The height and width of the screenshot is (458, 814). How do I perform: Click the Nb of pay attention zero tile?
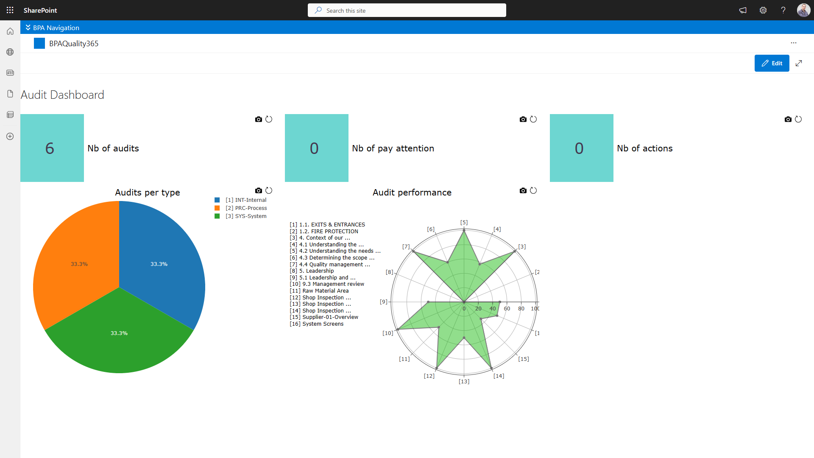point(317,148)
